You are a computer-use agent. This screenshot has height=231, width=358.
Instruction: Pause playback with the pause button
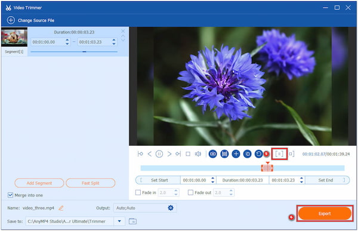tap(159, 154)
